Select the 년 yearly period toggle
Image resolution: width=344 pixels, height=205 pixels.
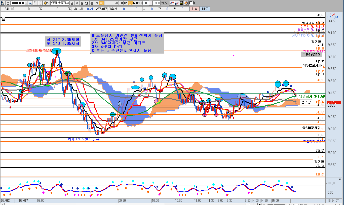click(87, 3)
